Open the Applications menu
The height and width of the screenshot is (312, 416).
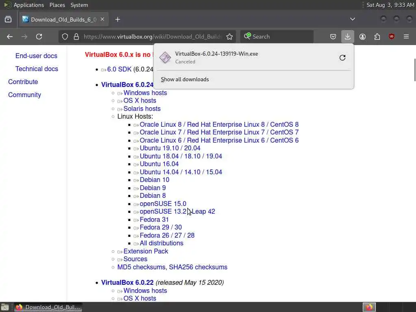point(29,5)
